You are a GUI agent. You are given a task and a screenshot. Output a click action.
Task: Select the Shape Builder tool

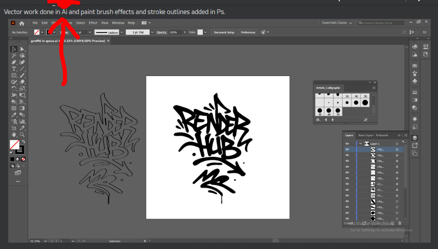tap(14, 102)
